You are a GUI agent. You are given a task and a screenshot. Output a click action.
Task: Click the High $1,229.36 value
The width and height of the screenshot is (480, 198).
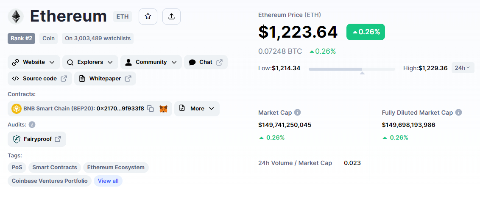(433, 68)
